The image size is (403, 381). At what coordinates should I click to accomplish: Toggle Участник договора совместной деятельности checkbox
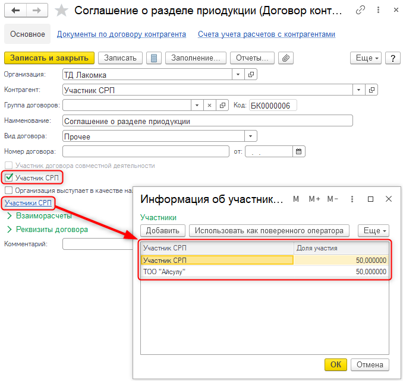point(8,166)
